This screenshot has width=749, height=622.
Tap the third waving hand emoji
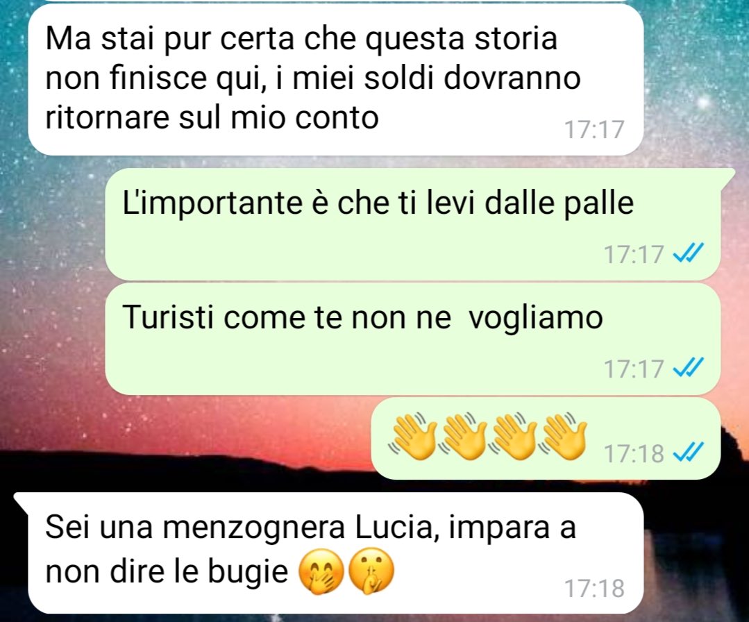[513, 436]
